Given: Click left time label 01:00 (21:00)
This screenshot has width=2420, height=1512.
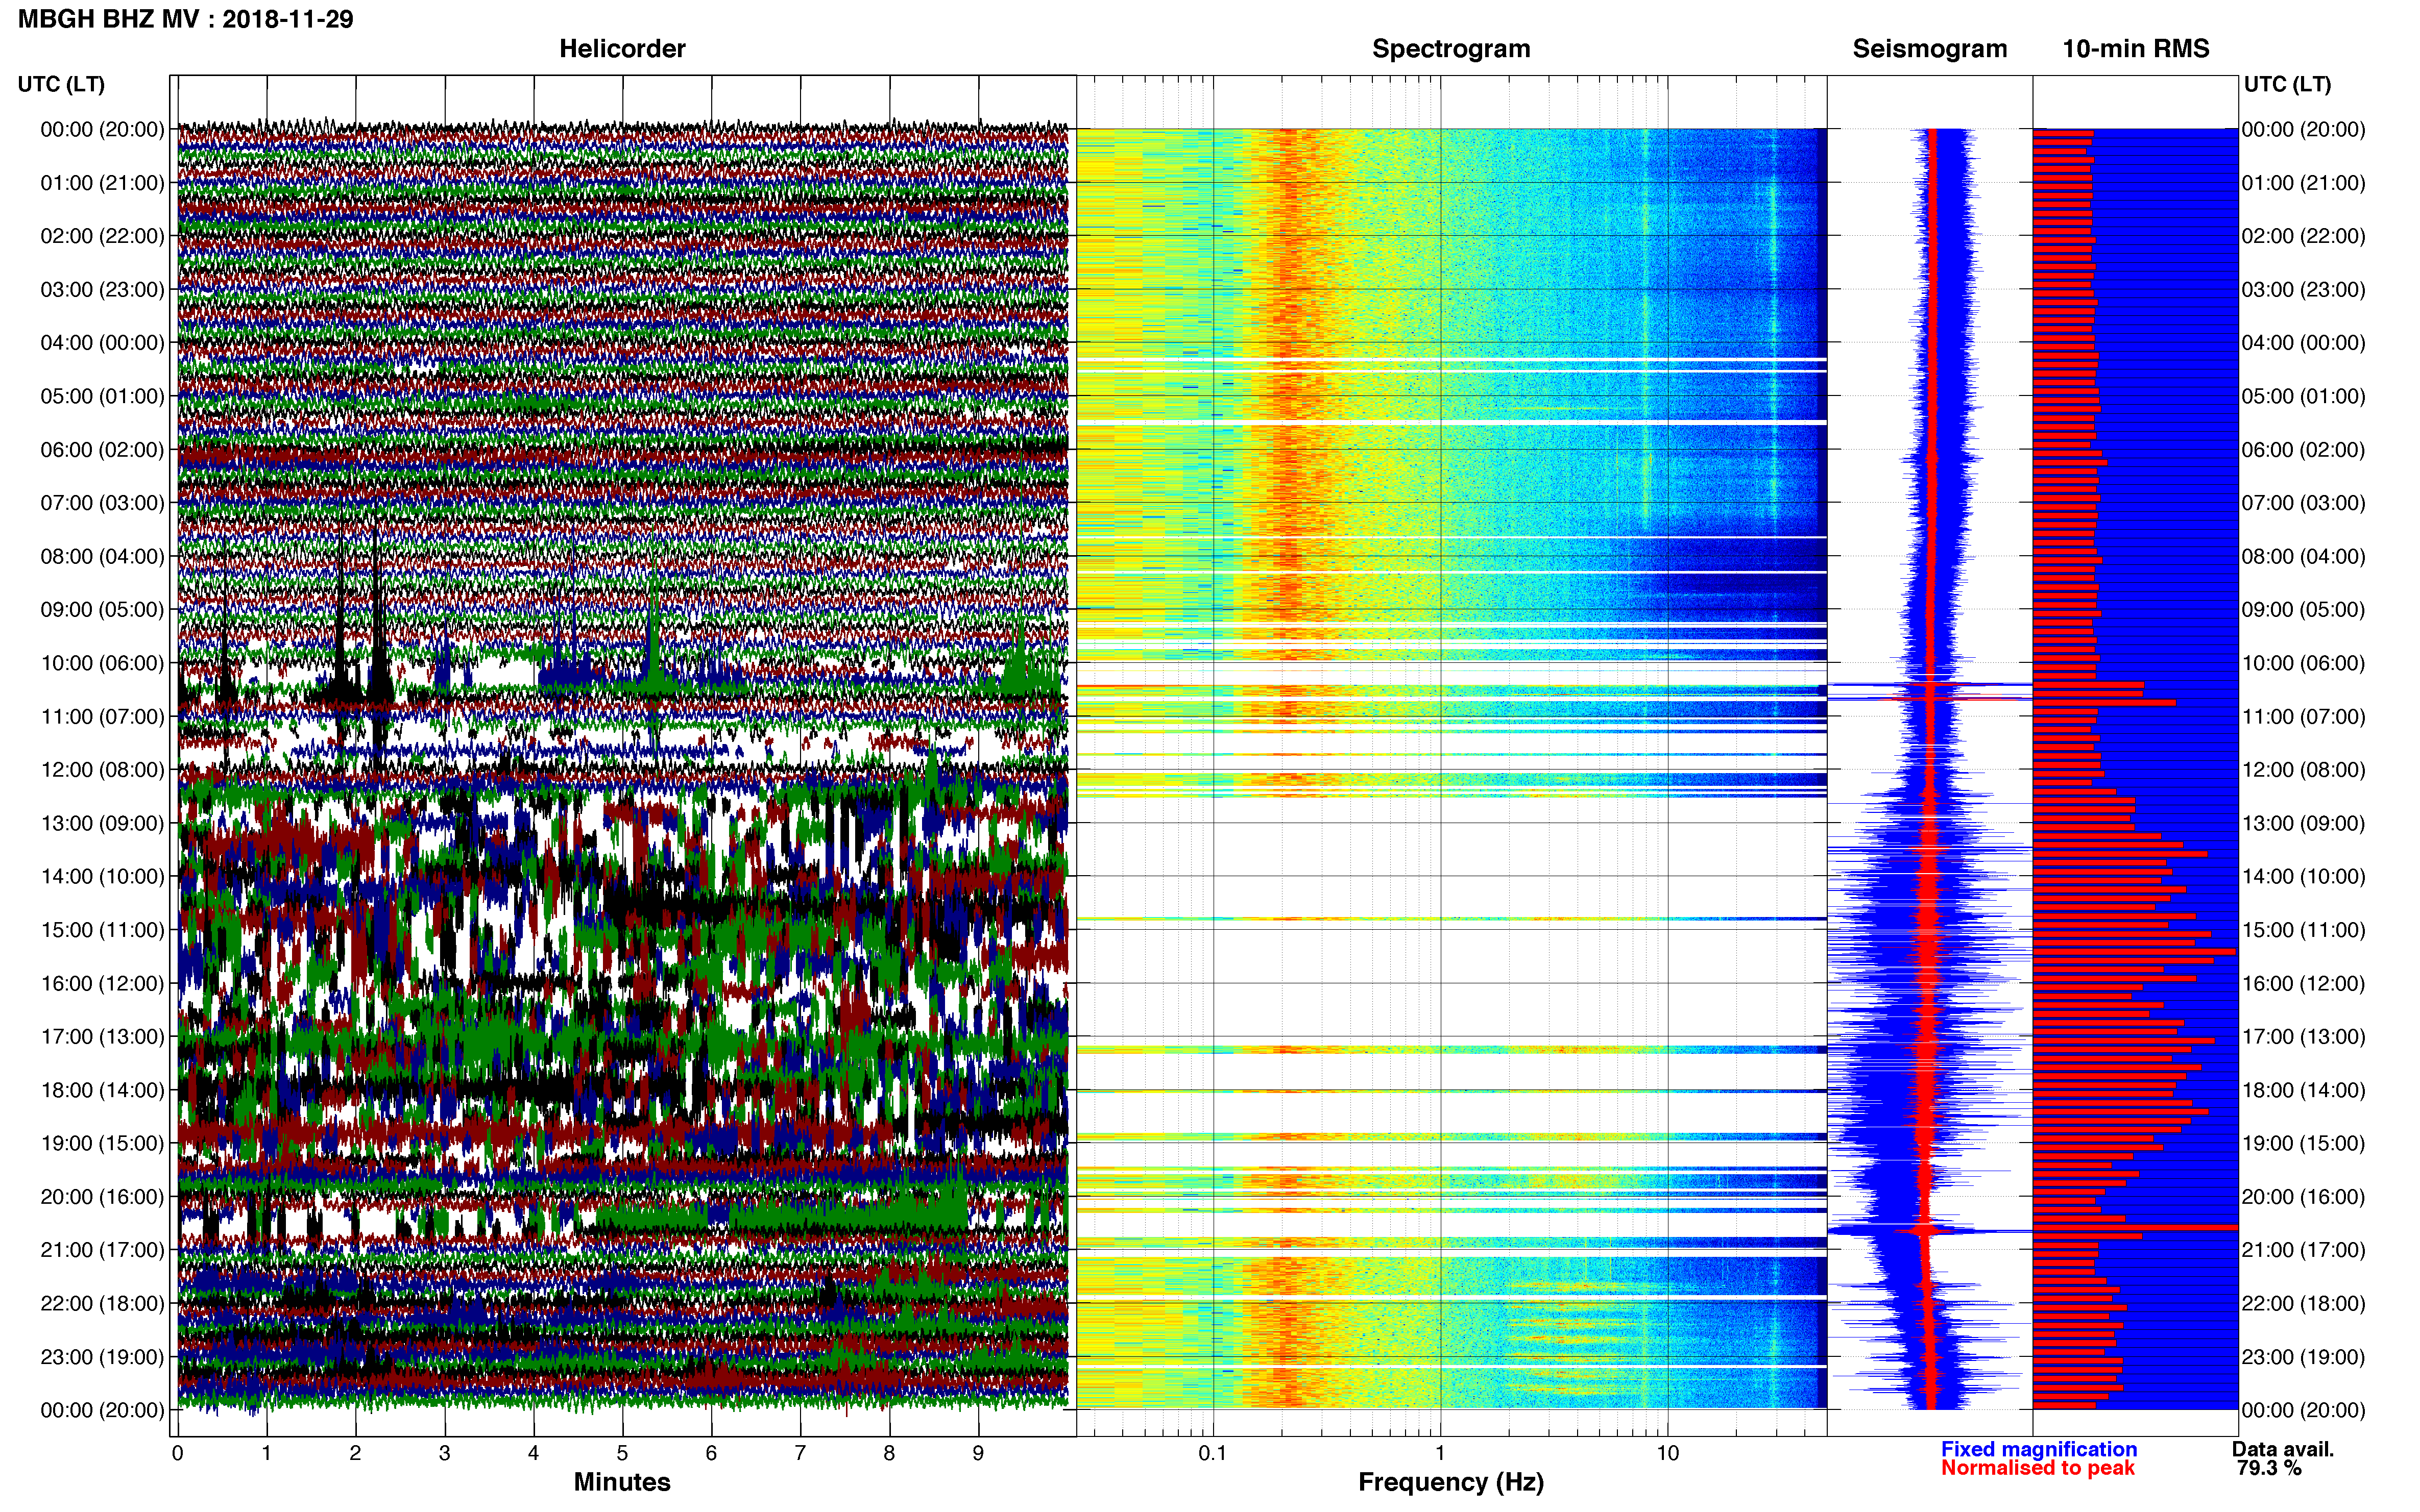Looking at the screenshot, I should point(102,183).
